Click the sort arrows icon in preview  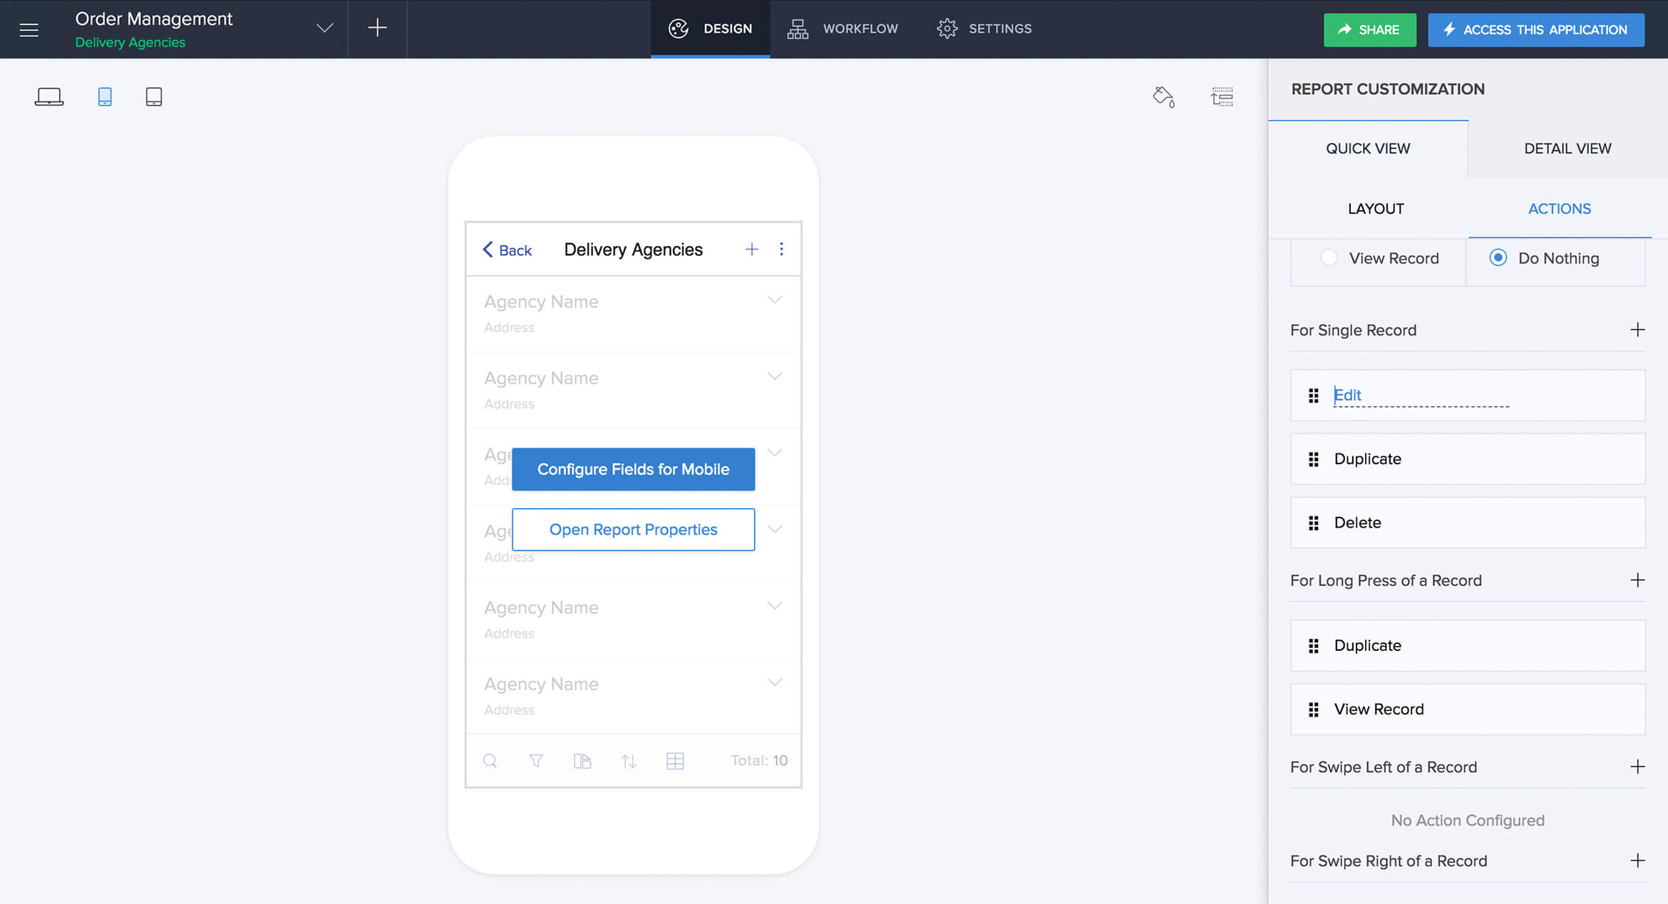[x=629, y=761]
